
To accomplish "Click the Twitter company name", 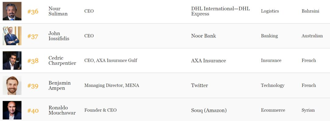I will click(x=200, y=85).
